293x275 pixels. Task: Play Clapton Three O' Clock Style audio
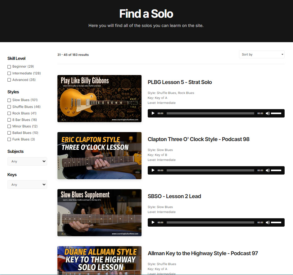(153, 171)
